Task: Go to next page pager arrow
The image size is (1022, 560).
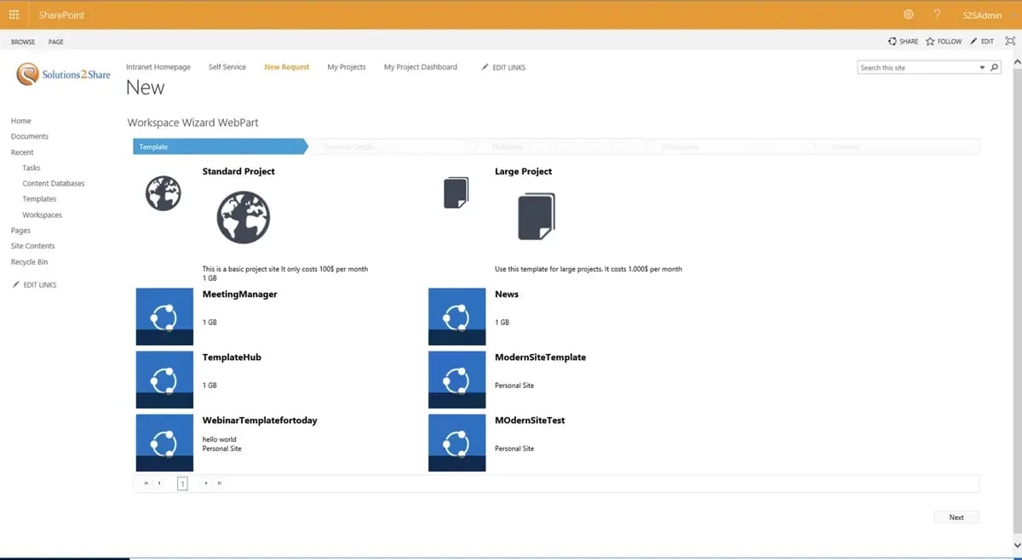Action: 206,483
